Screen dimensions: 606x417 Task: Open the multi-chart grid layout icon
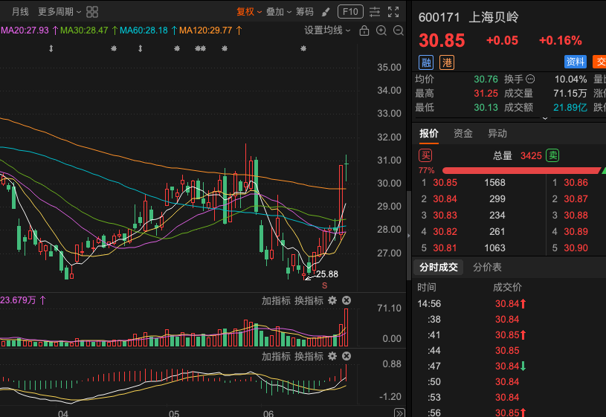92,12
